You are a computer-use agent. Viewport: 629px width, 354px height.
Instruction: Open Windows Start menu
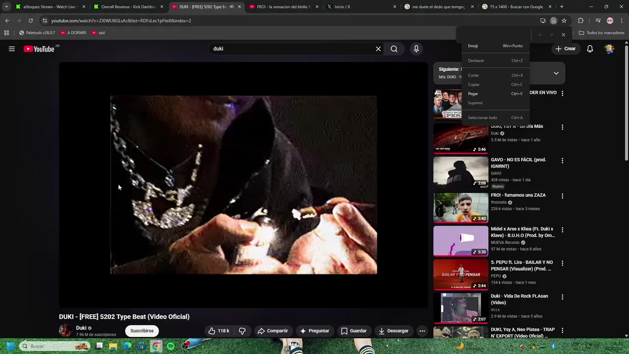tap(10, 346)
